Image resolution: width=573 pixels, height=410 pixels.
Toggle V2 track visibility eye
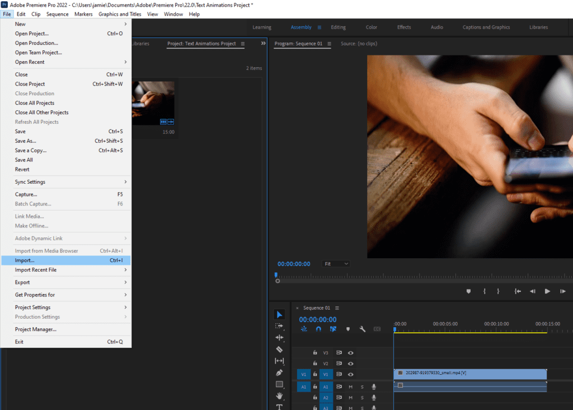[350, 364]
